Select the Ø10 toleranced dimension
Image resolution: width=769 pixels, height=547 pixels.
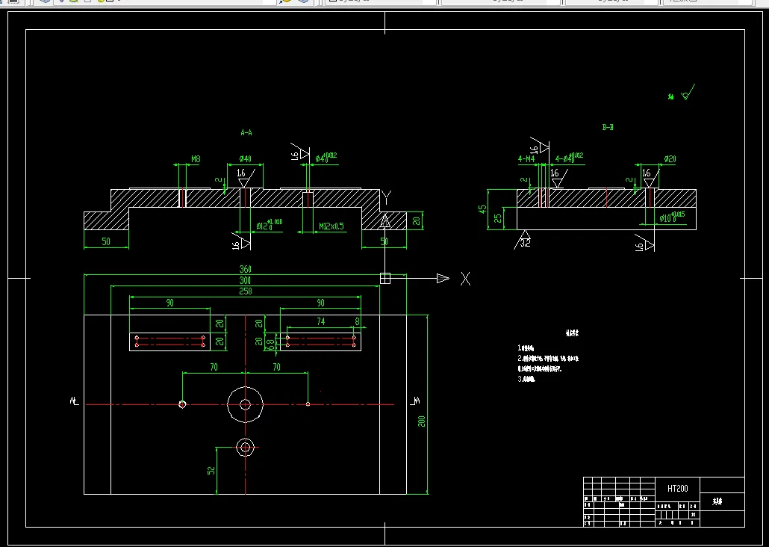click(672, 217)
